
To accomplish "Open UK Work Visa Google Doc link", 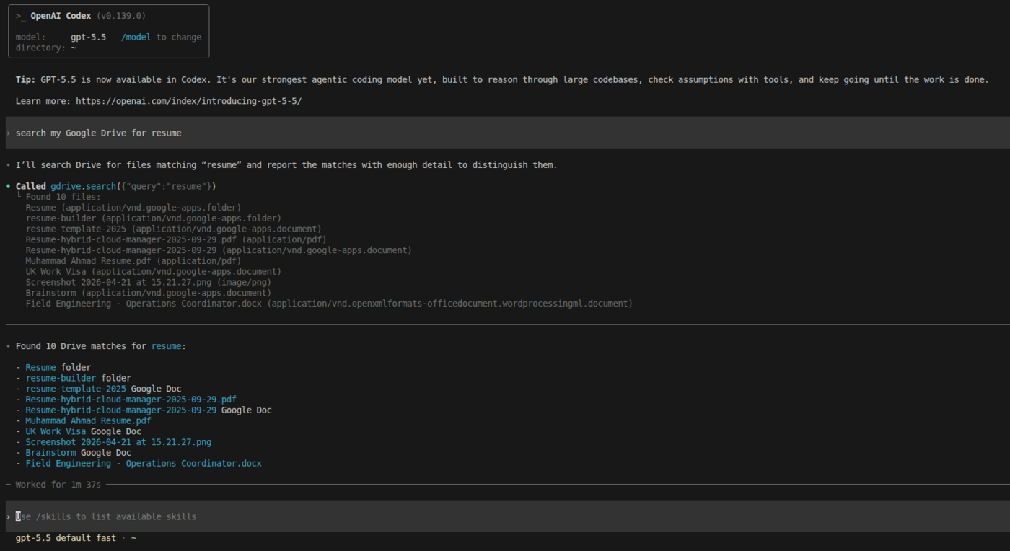I will click(x=56, y=431).
